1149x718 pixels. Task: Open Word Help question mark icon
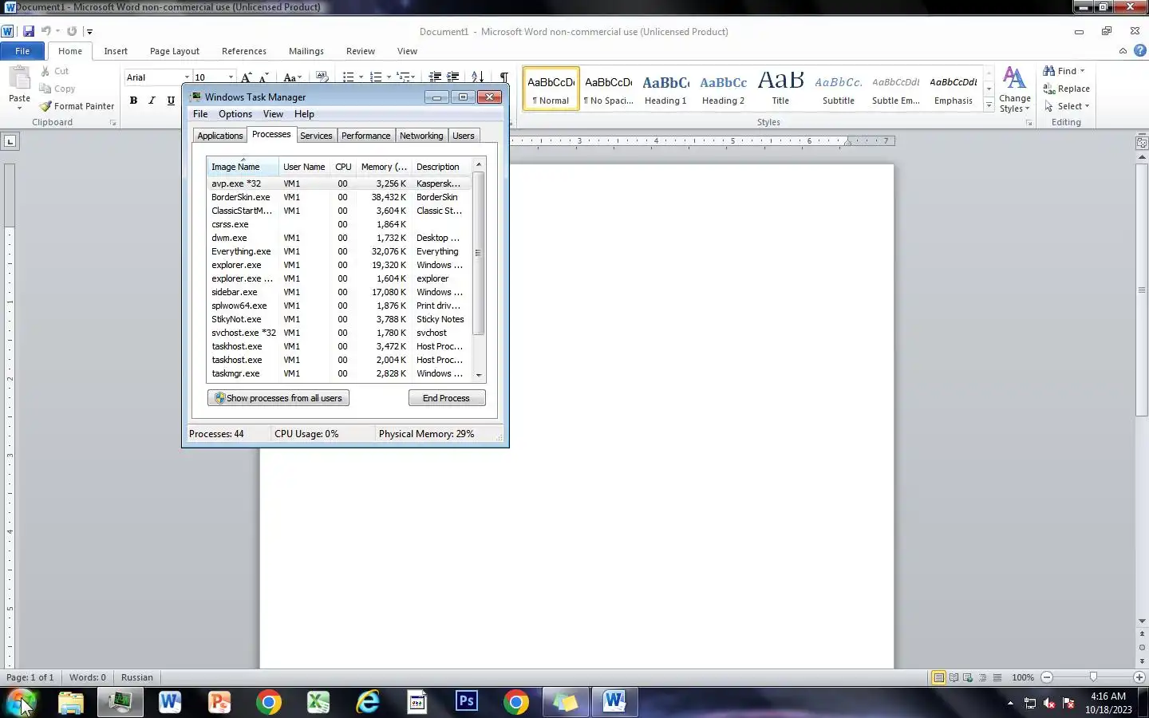point(1139,50)
